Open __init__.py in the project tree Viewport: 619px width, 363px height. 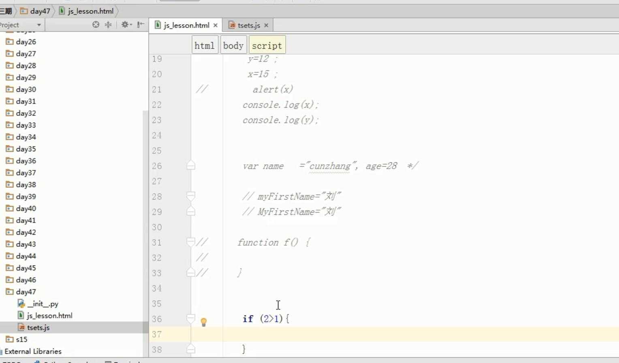click(43, 304)
